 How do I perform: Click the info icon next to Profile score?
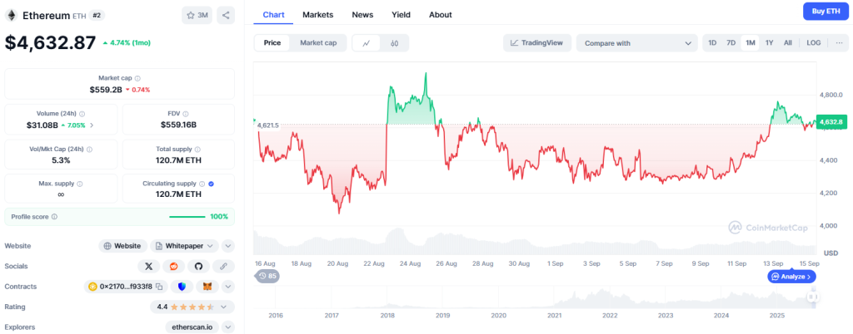(54, 217)
